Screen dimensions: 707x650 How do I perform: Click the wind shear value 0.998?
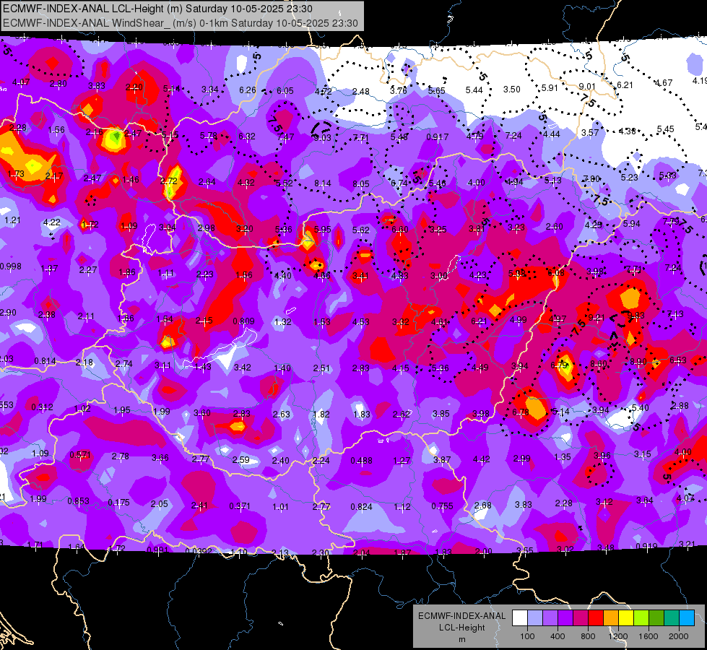click(11, 266)
